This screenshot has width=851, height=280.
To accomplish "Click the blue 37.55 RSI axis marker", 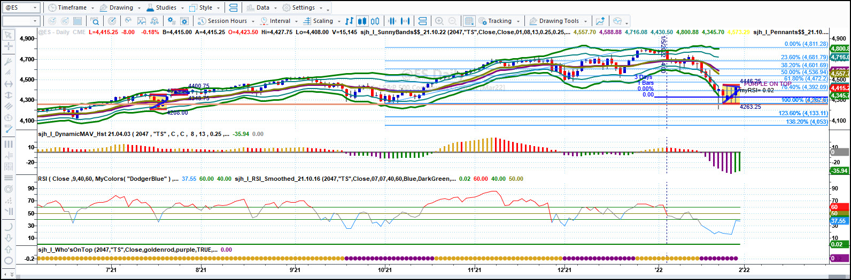I will [840, 220].
